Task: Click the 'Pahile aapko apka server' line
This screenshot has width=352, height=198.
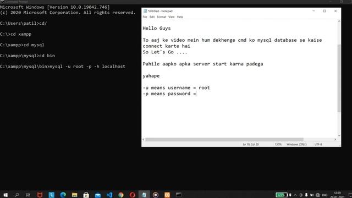Action: (203, 64)
